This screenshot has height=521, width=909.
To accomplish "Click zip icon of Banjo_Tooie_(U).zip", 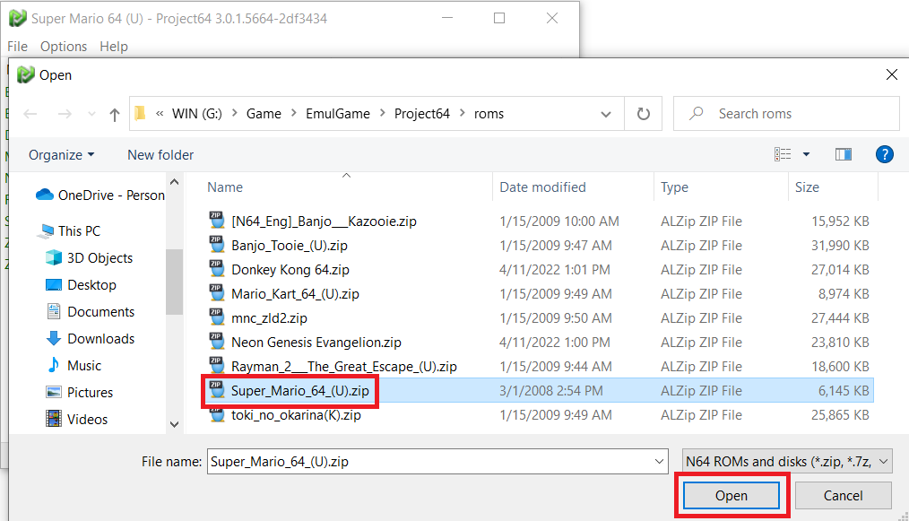I will [217, 245].
